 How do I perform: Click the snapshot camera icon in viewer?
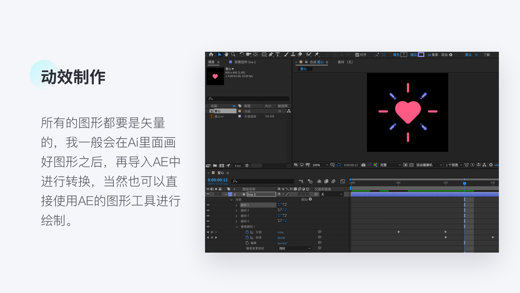pos(363,165)
